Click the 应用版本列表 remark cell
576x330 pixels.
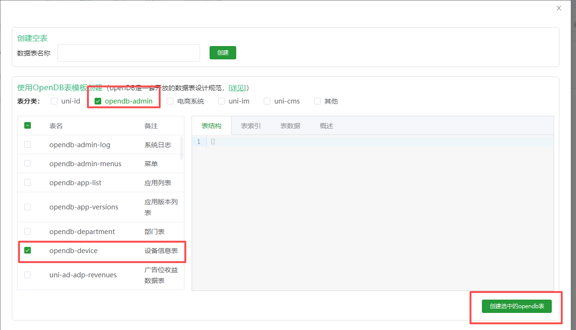pos(161,207)
